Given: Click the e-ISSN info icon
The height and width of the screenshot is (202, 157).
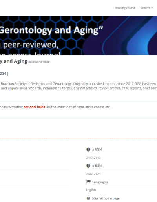Looking at the screenshot, I should [88, 166].
